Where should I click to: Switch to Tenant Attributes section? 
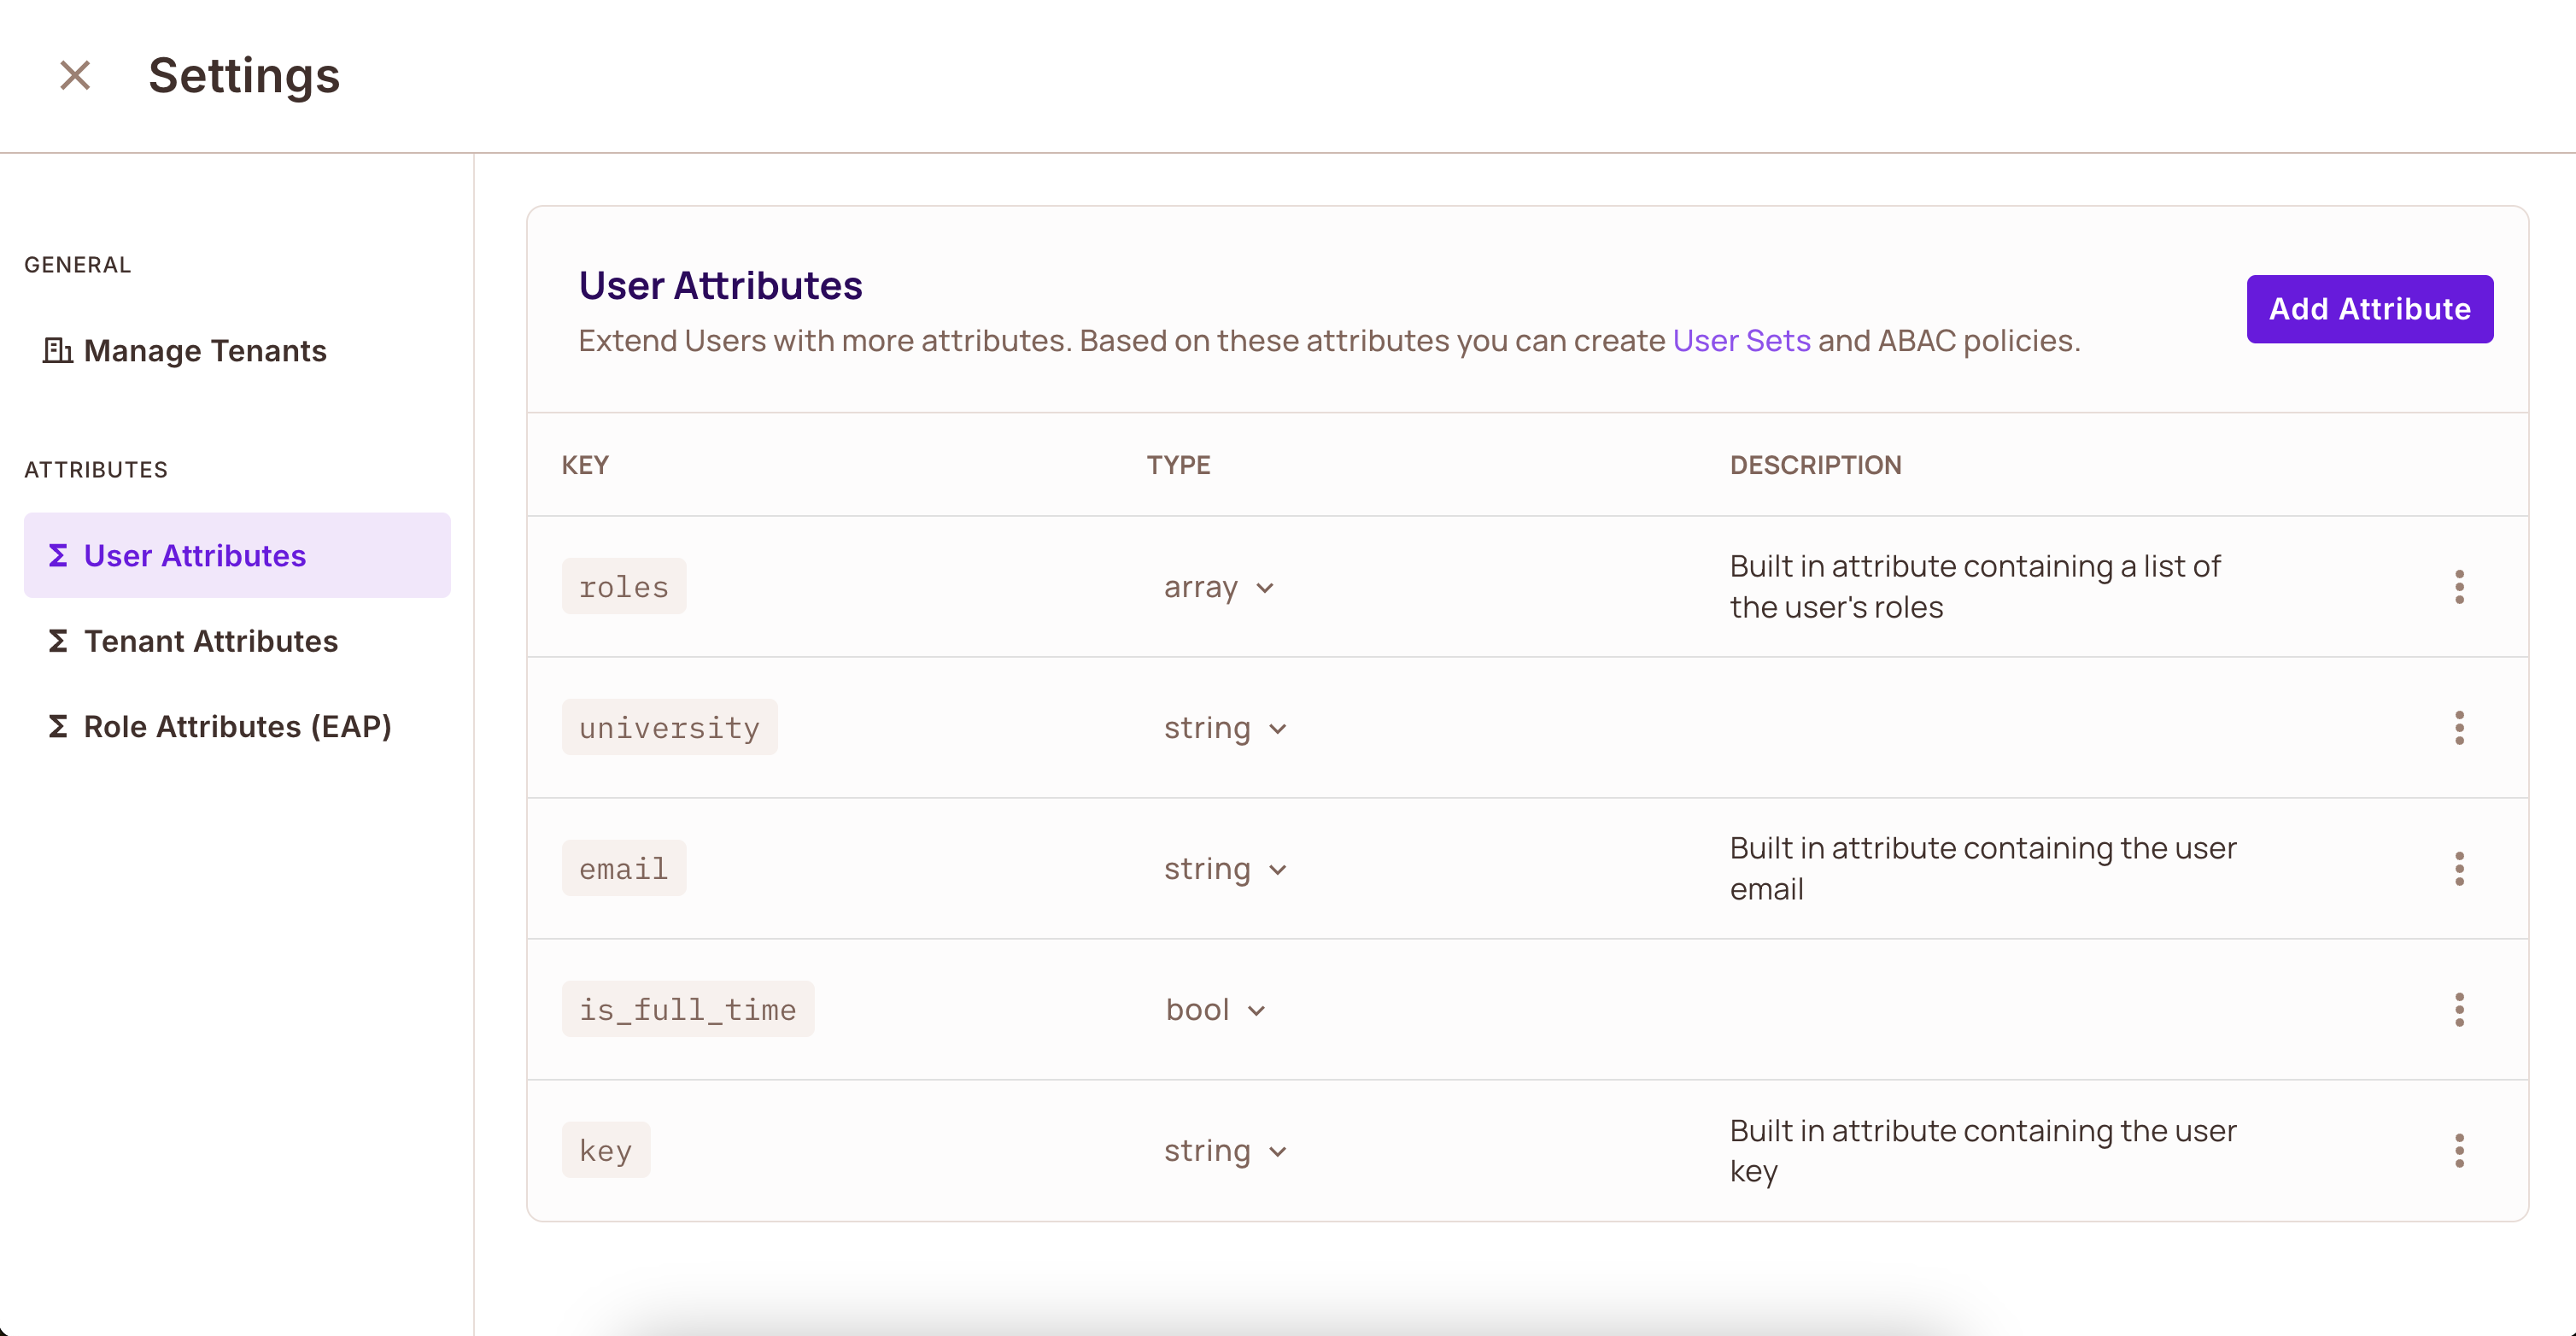(x=211, y=641)
